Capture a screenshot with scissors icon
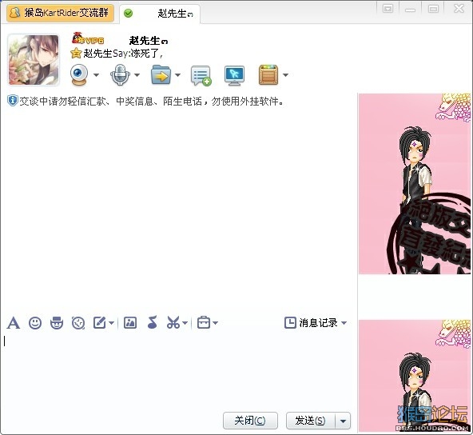The width and height of the screenshot is (473, 435). coord(173,323)
